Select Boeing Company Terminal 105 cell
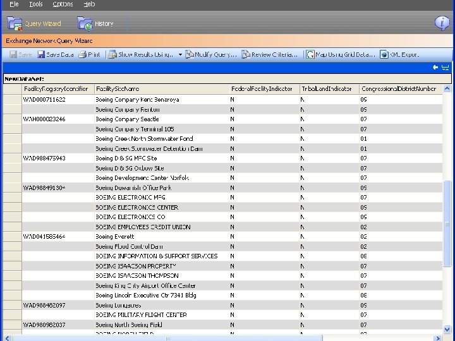The image size is (455, 341). pos(162,129)
